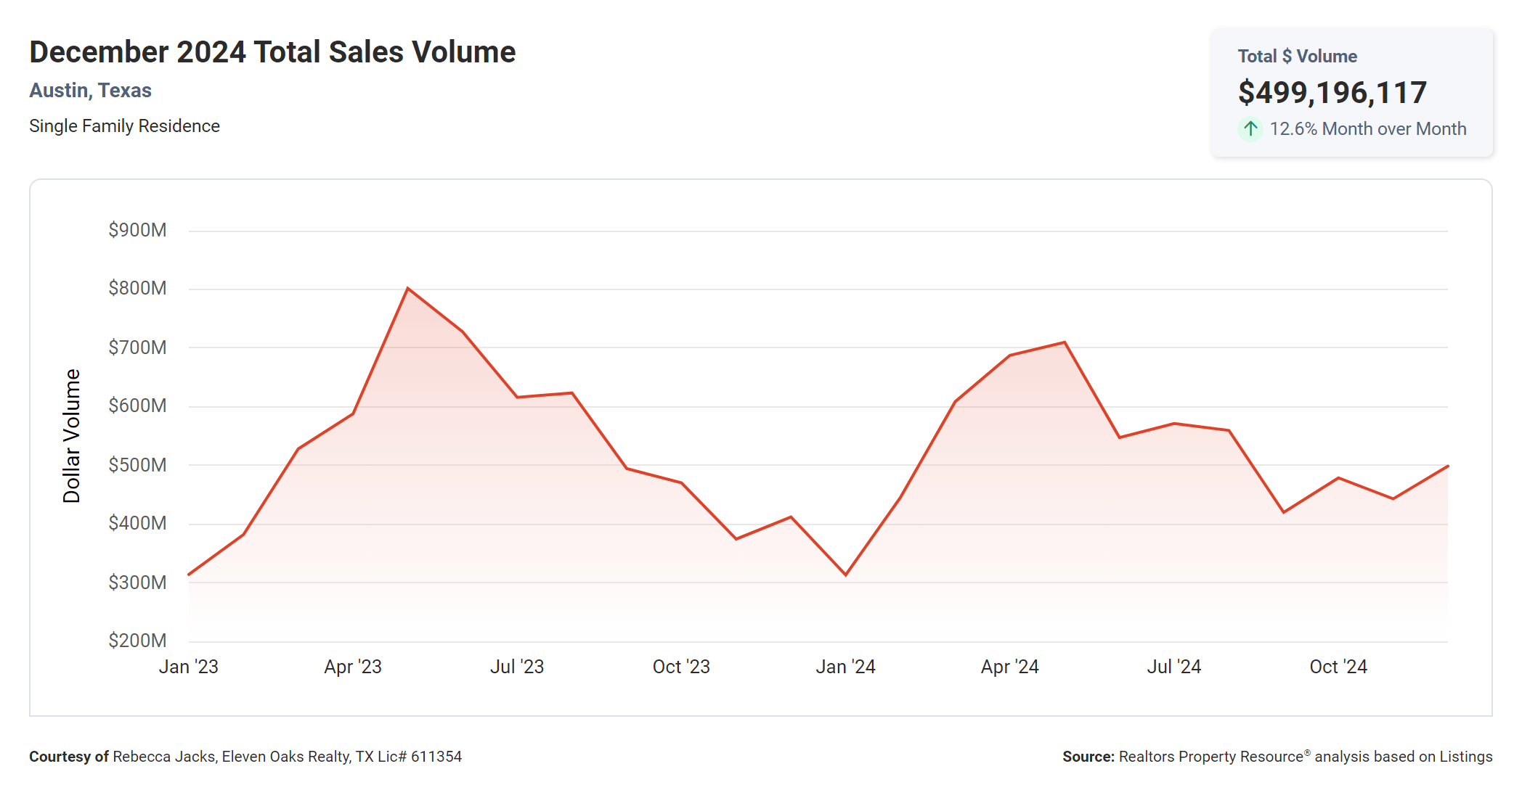Click the Total $ Volume heading
Image resolution: width=1522 pixels, height=798 pixels.
click(x=1297, y=57)
